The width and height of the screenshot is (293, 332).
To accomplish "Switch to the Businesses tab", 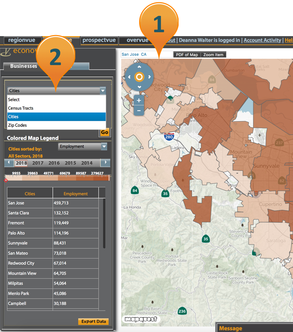I will point(23,66).
